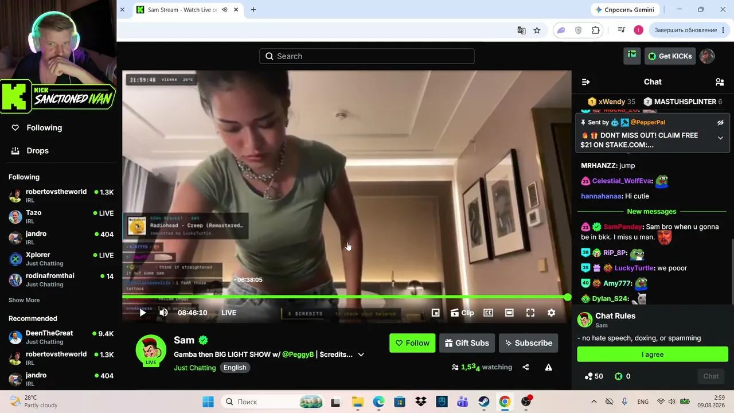Mute the Sam Stream browser tab
The image size is (734, 413).
pyautogui.click(x=224, y=10)
